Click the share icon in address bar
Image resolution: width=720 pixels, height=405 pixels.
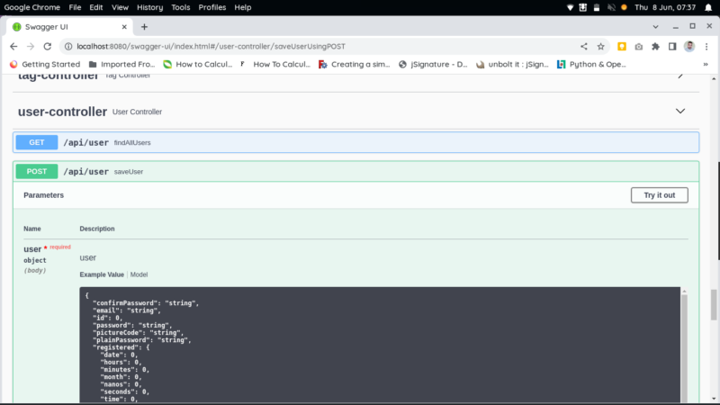click(584, 46)
